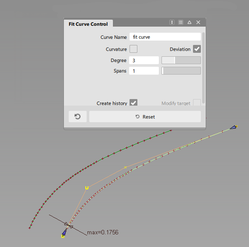Click the Degree value input field
Screen dimensions: 249x247
[x=144, y=60]
